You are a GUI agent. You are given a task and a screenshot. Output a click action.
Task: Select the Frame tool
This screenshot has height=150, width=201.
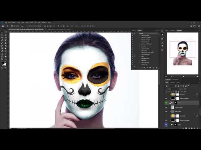(5, 37)
